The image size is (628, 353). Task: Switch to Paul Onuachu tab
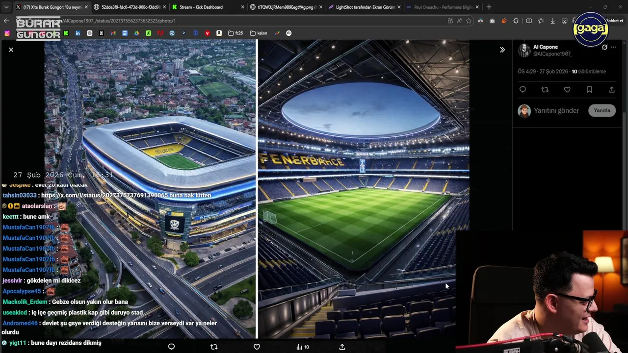pos(443,7)
